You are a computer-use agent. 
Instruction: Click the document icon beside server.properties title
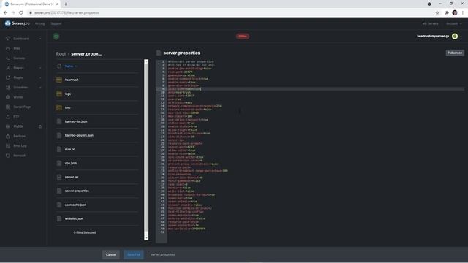[x=159, y=53]
